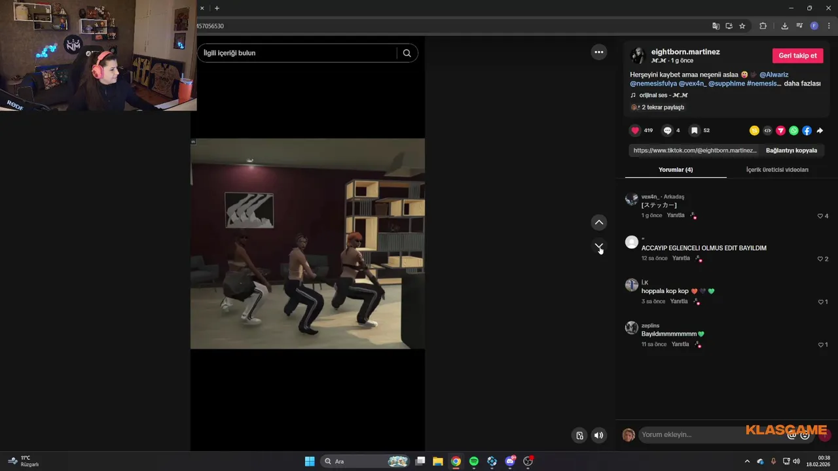Click the video player to pause

tap(307, 243)
